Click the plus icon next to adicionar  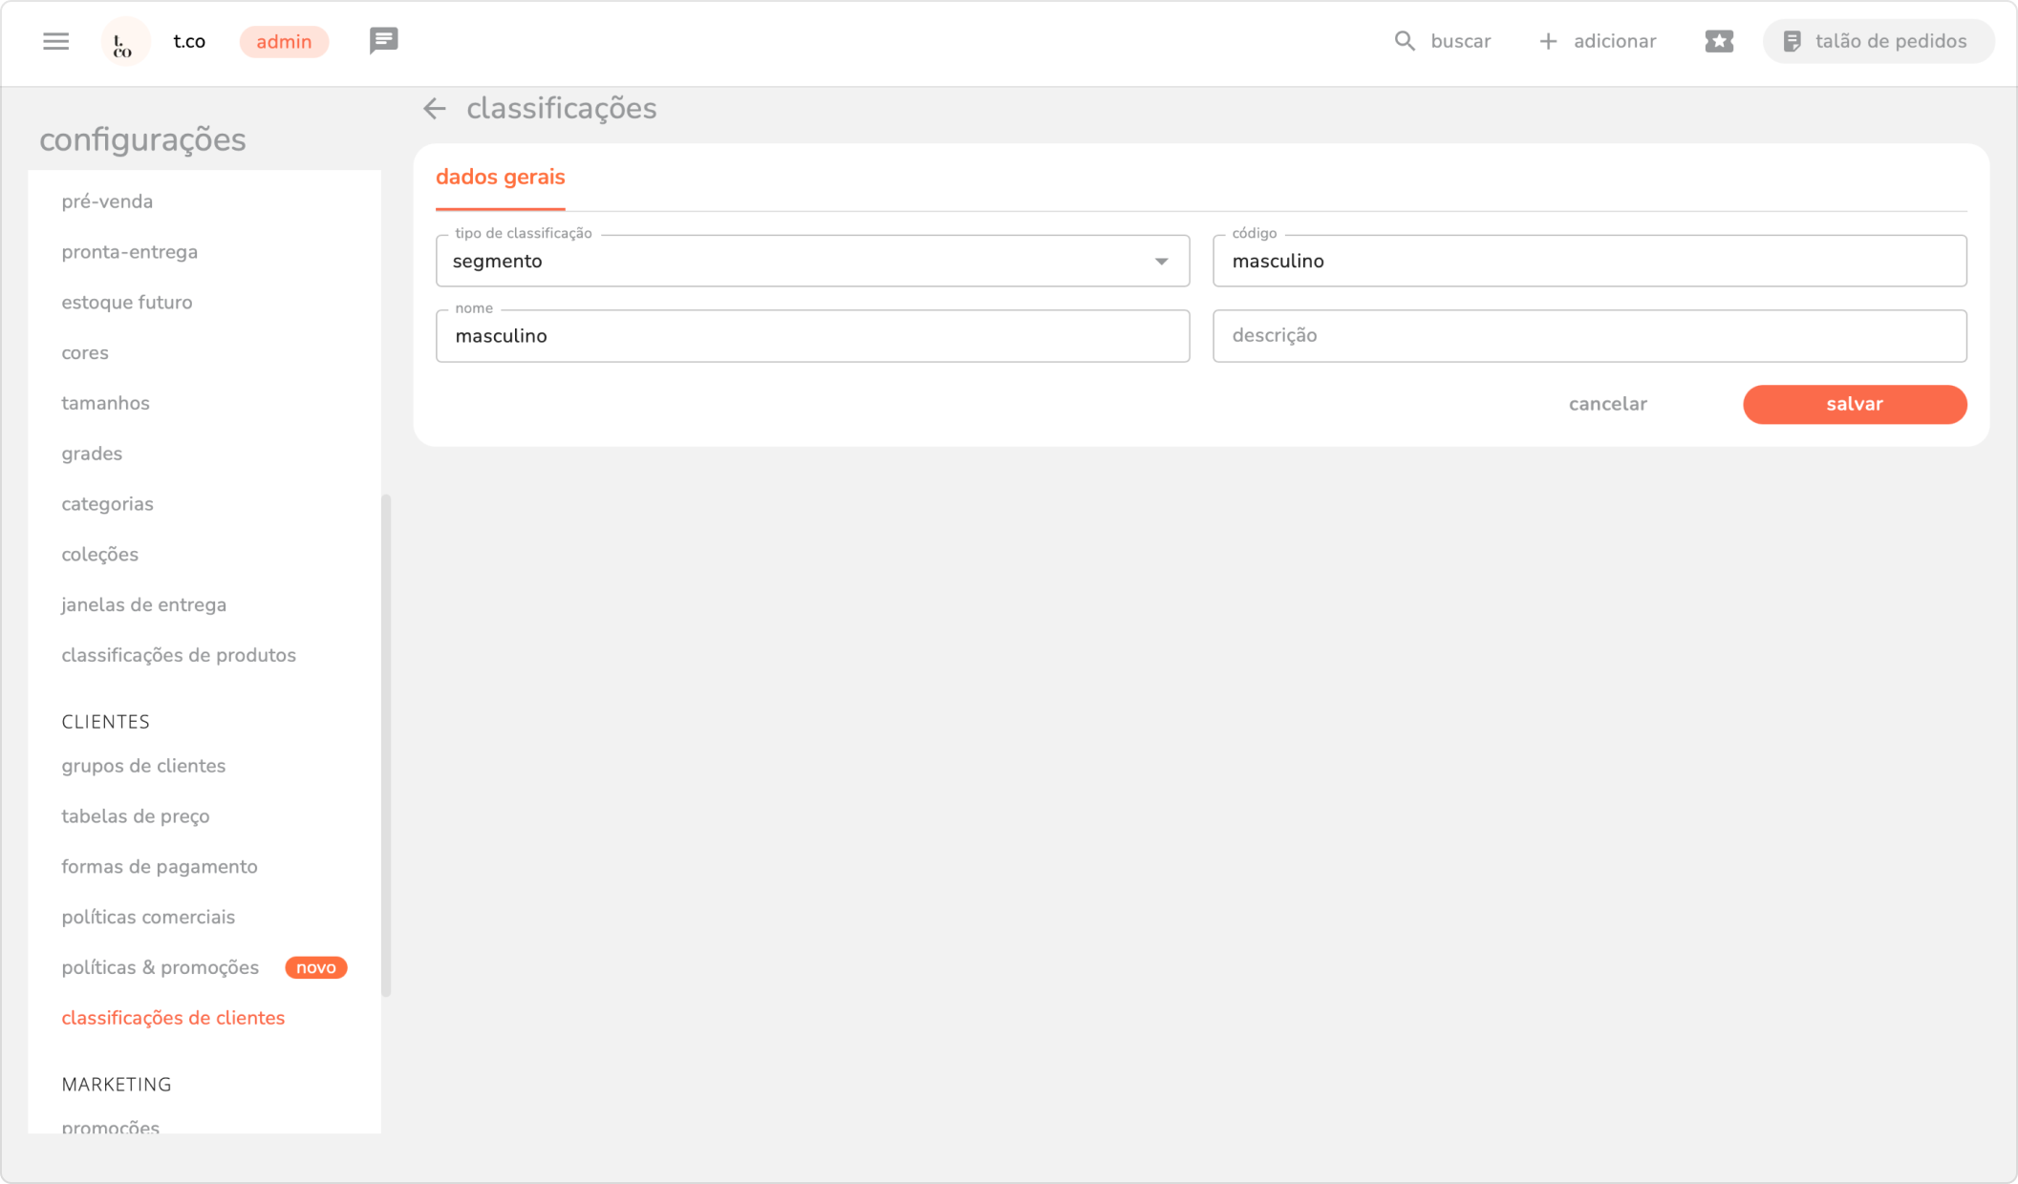click(1548, 41)
